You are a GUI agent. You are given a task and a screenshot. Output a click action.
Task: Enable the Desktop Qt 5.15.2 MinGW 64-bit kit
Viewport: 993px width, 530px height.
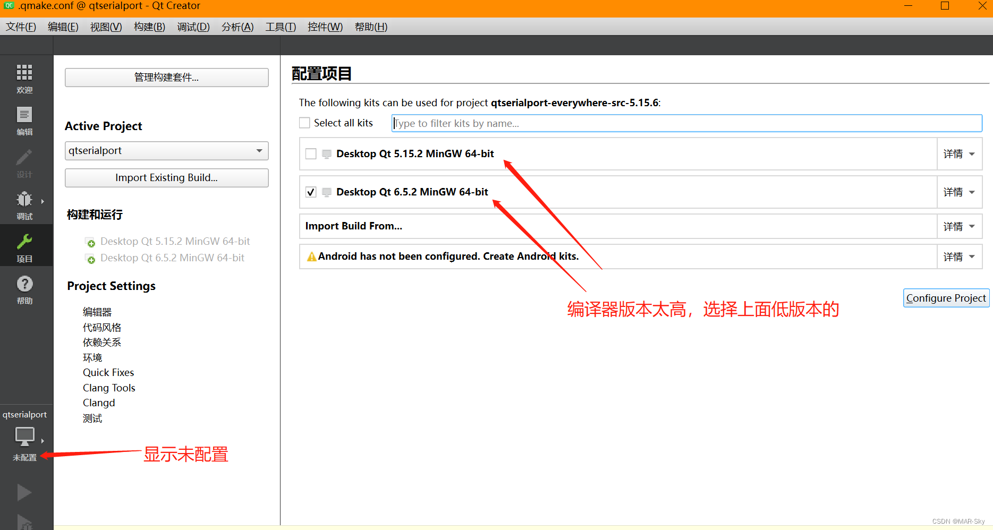[311, 154]
